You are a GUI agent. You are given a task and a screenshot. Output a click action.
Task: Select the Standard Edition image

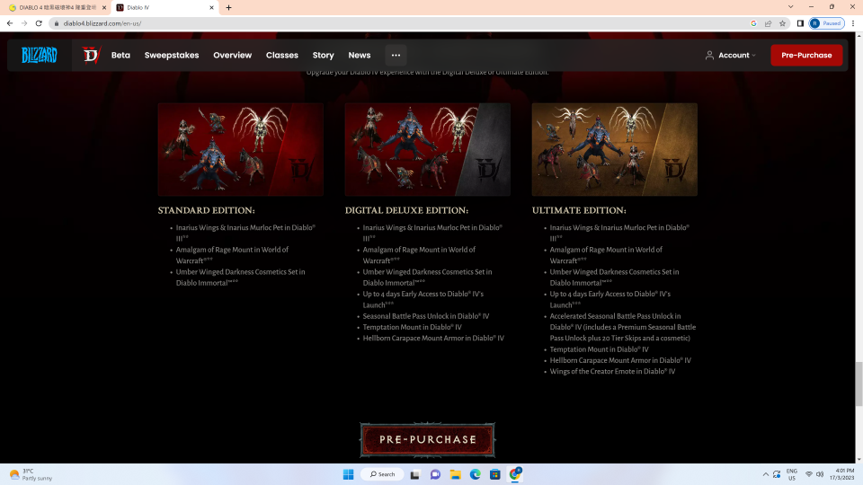pyautogui.click(x=241, y=149)
